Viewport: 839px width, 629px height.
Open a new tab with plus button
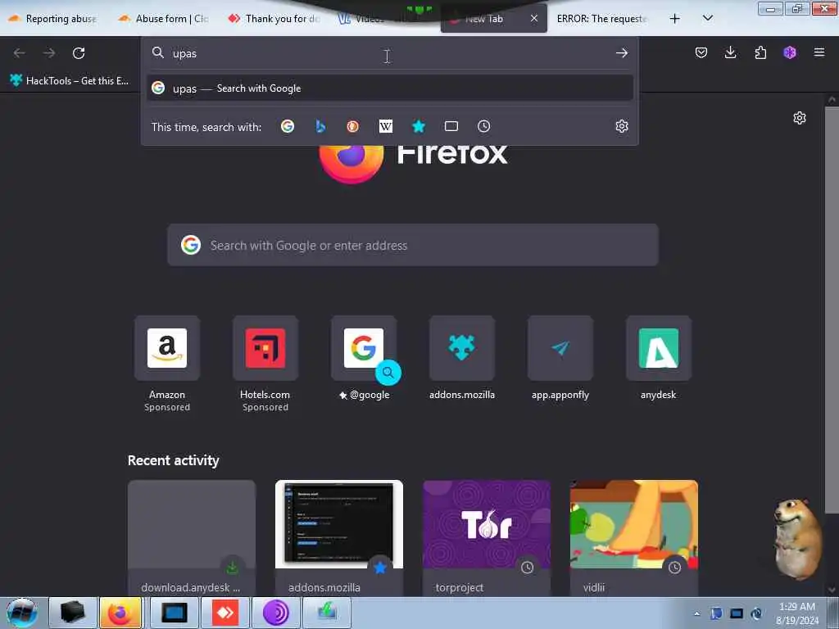[675, 19]
